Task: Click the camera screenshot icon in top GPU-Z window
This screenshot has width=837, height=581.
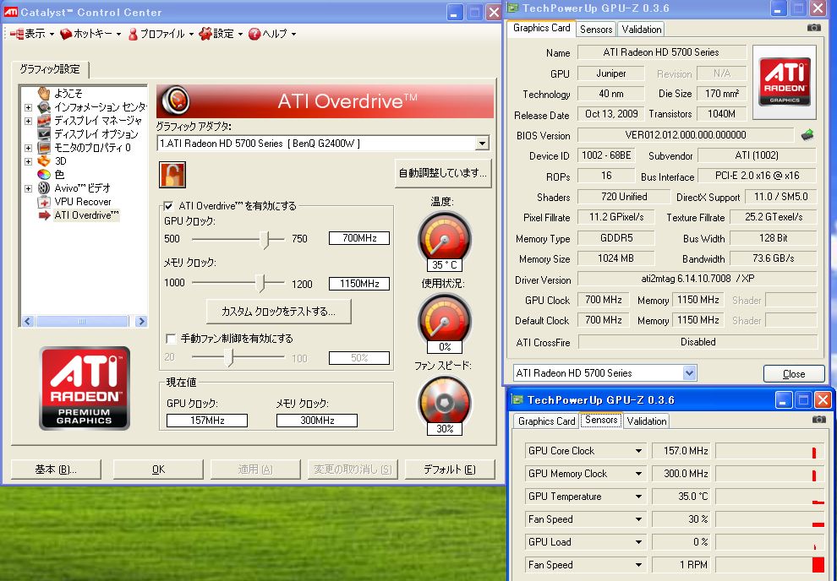Action: [814, 28]
